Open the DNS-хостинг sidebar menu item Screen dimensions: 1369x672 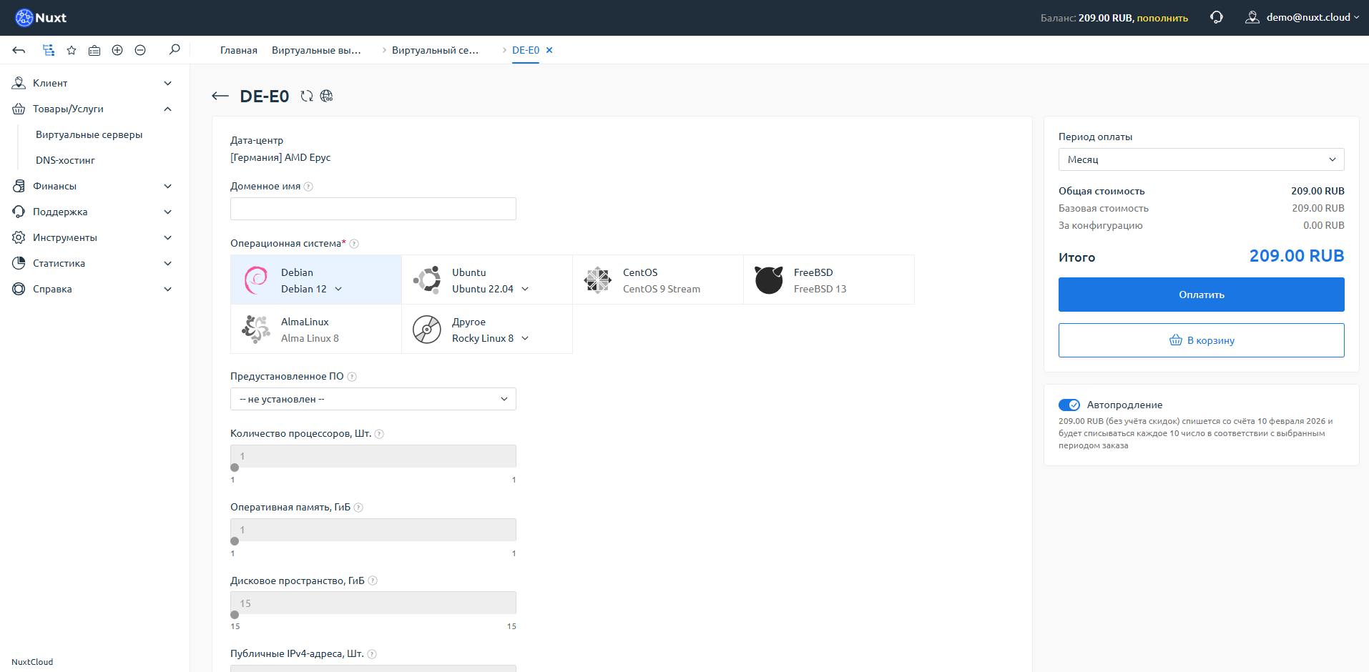click(66, 159)
